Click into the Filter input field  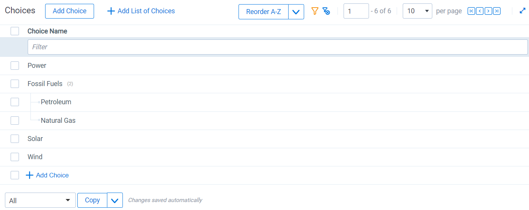[x=278, y=47]
